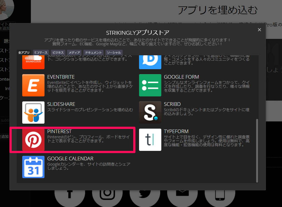Select the SCRIBD title link

tap(172, 104)
